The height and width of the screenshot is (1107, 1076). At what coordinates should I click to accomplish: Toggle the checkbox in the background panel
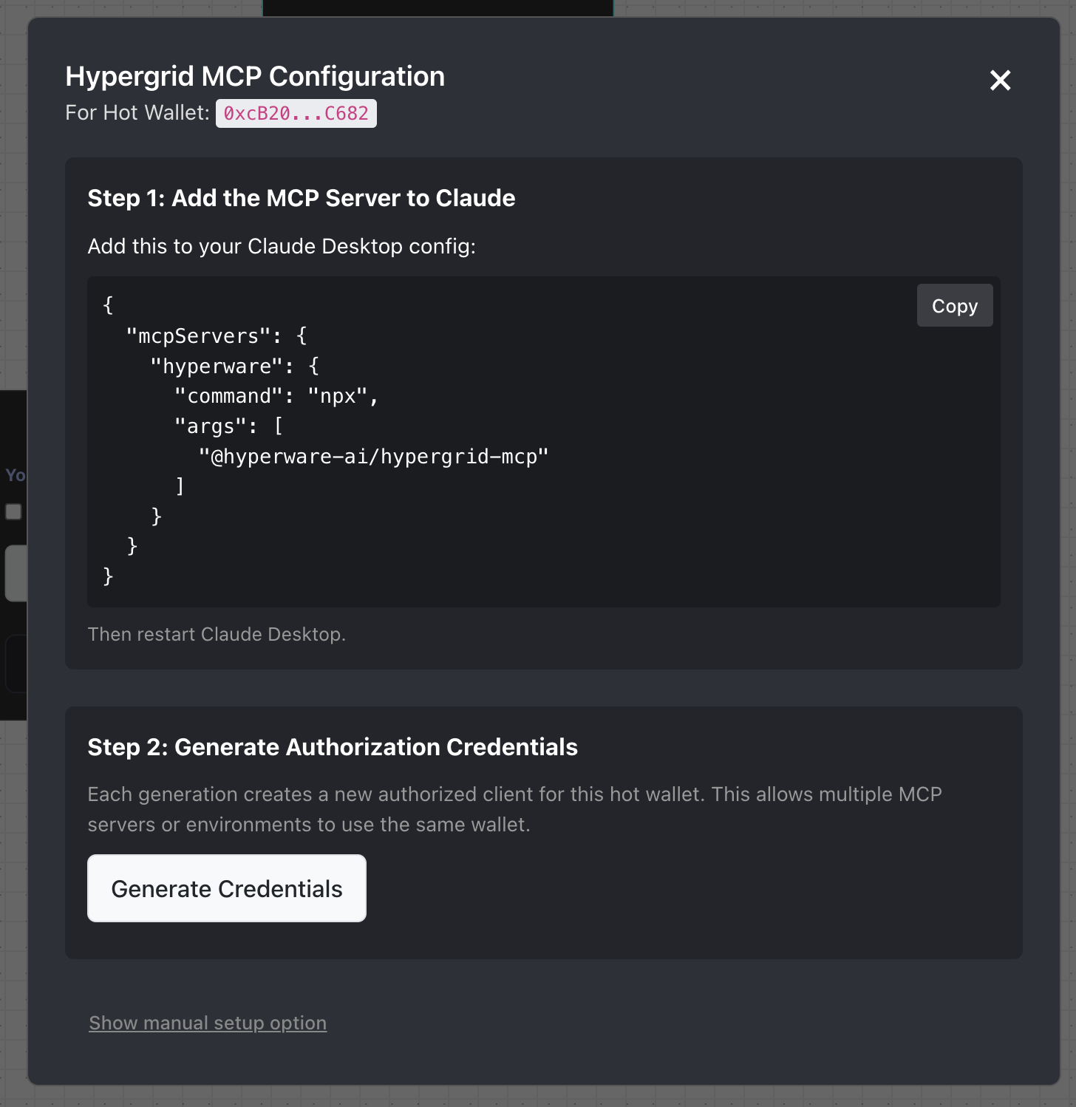13,511
